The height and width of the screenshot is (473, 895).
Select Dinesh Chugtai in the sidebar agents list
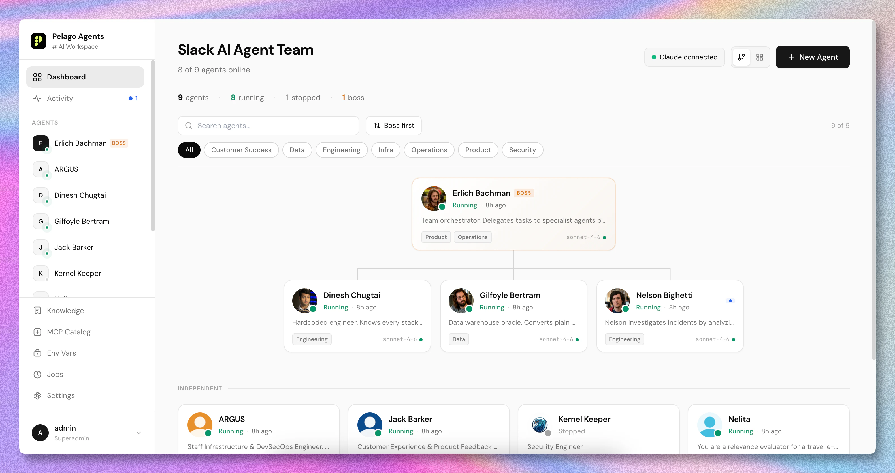coord(85,195)
